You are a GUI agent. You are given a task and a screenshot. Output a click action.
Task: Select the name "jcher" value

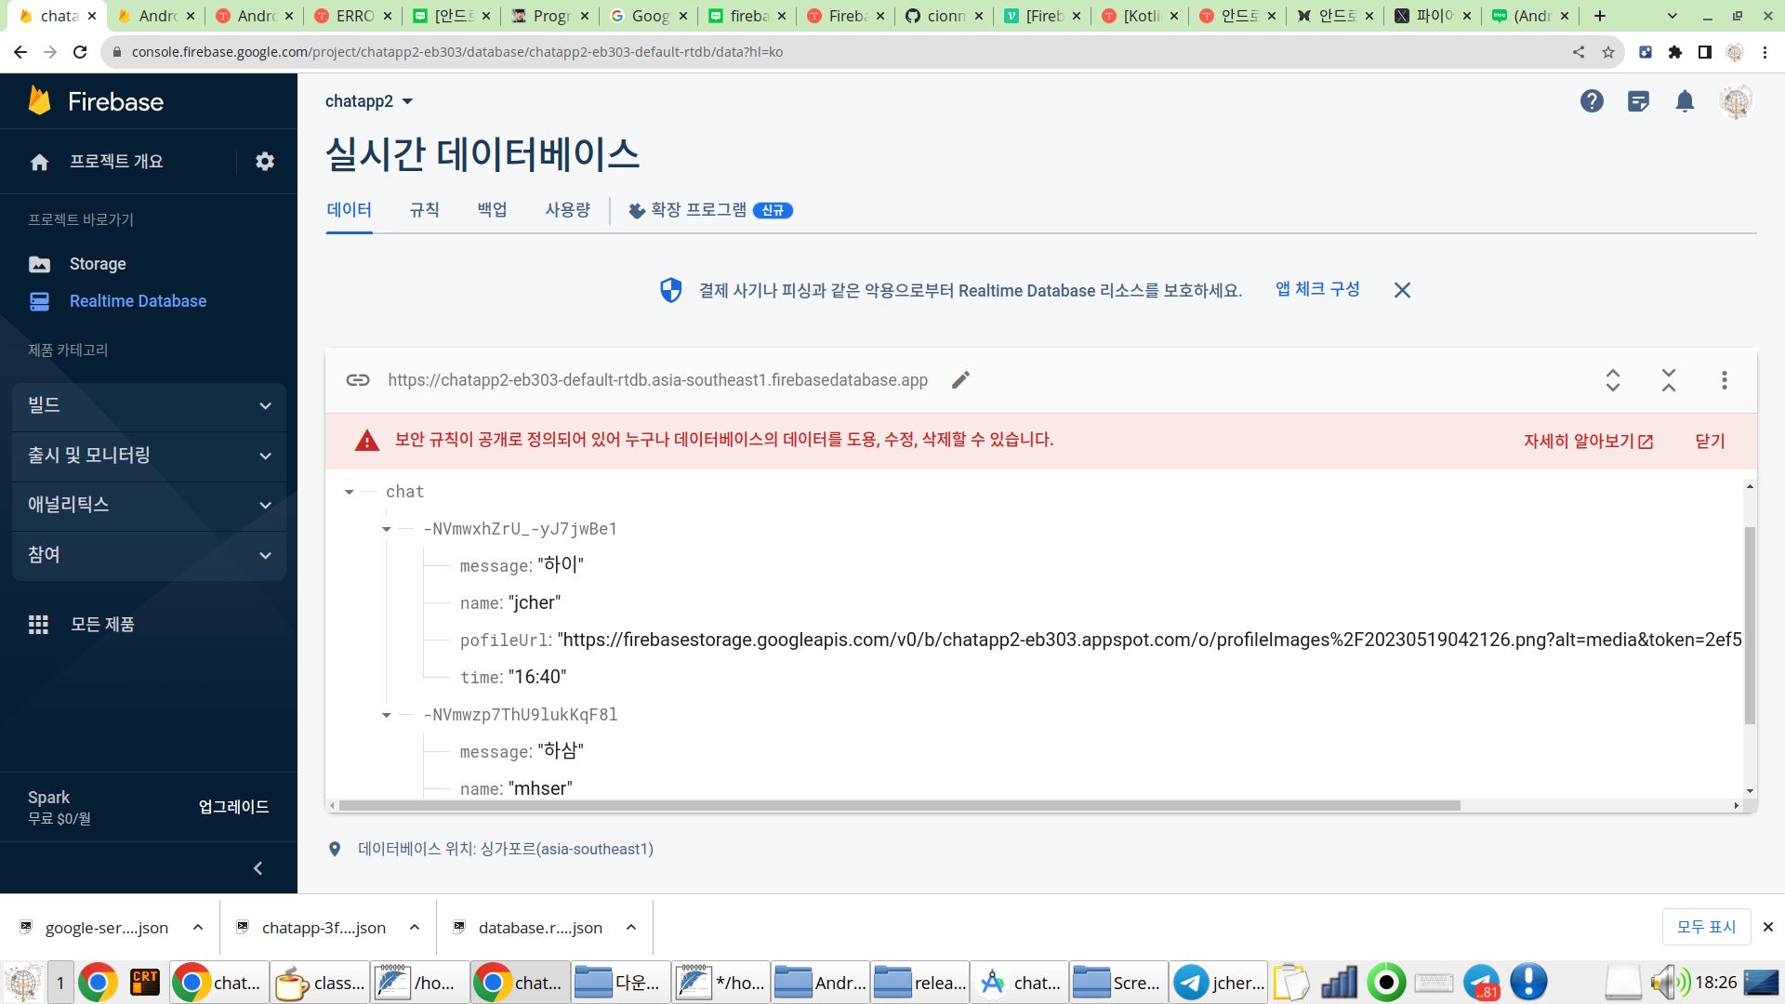(x=535, y=602)
